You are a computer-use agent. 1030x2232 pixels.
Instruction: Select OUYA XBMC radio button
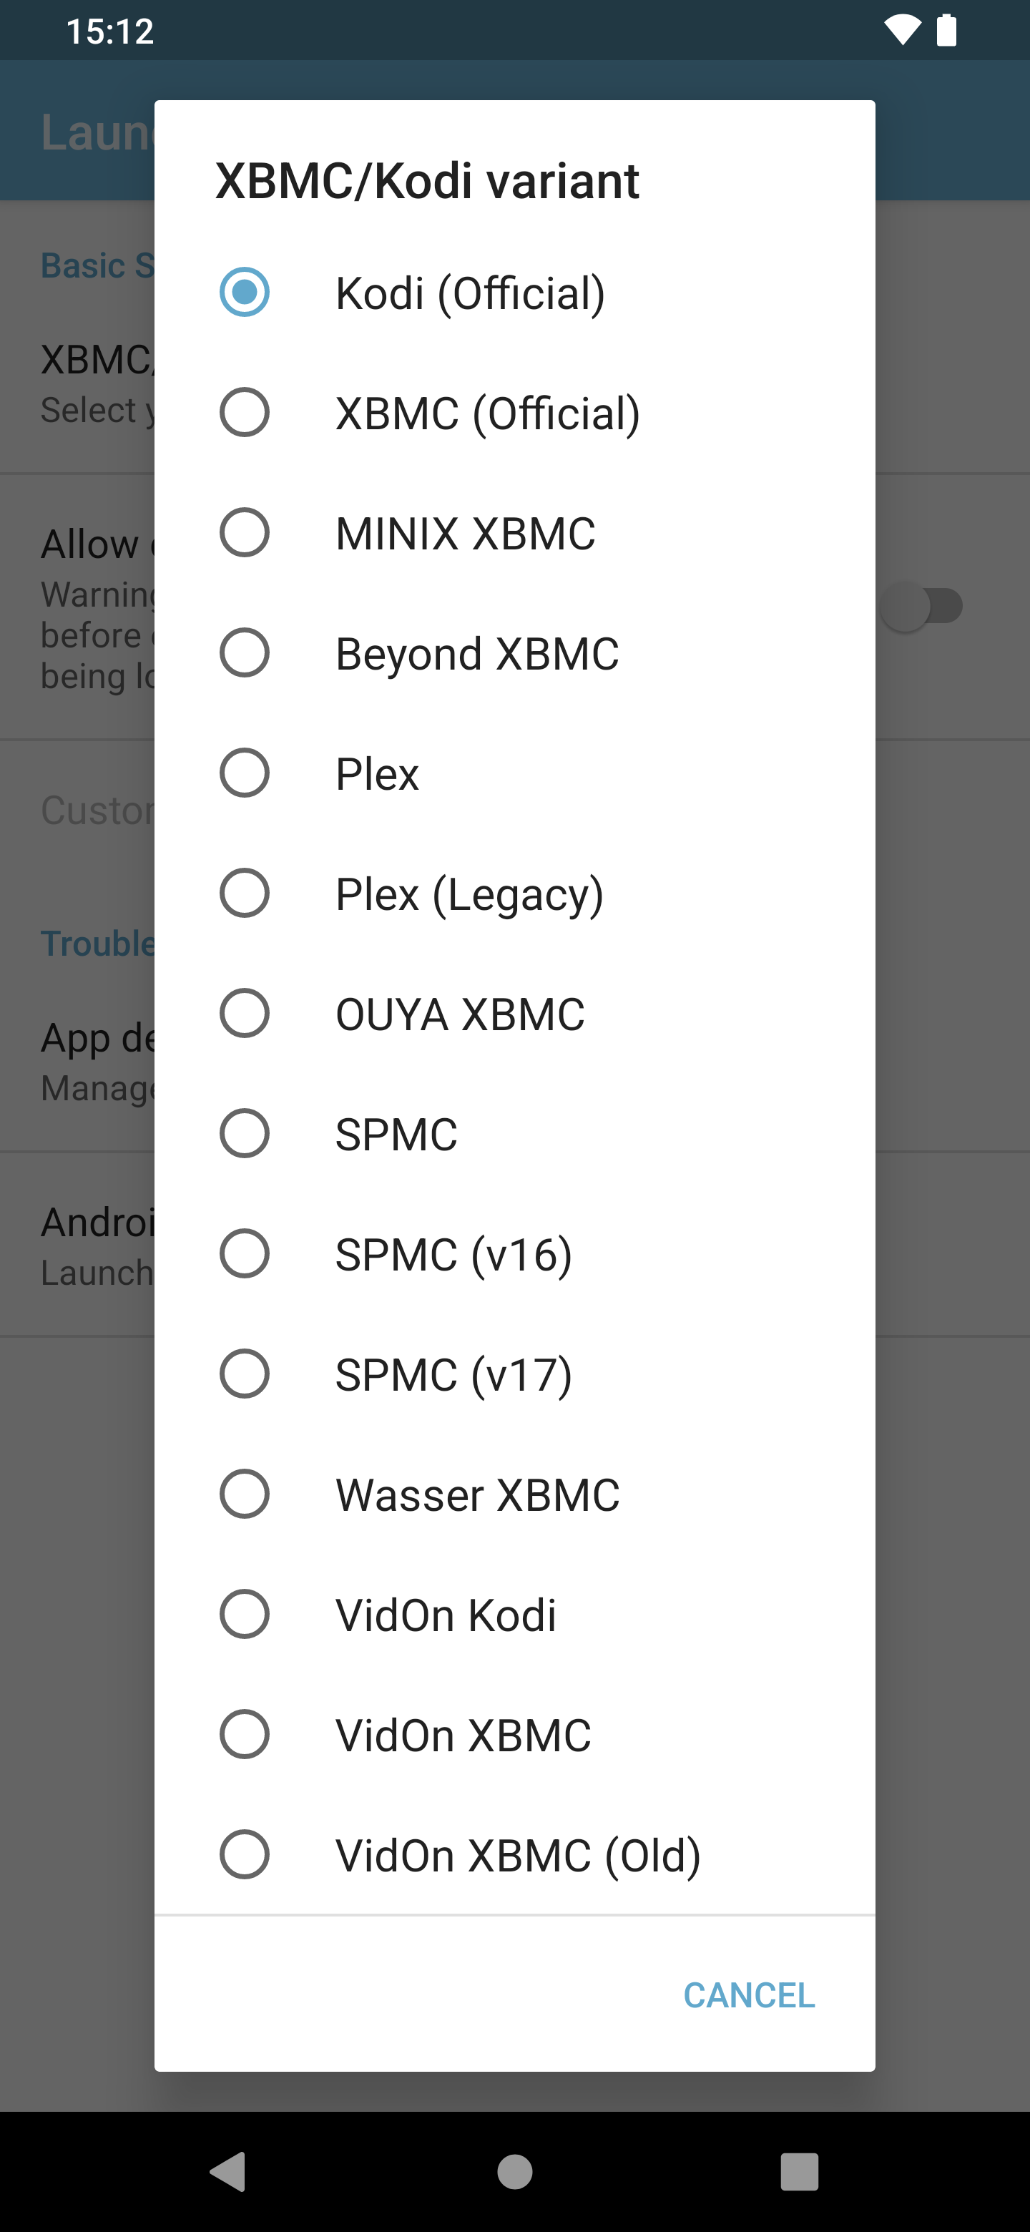pyautogui.click(x=245, y=1014)
